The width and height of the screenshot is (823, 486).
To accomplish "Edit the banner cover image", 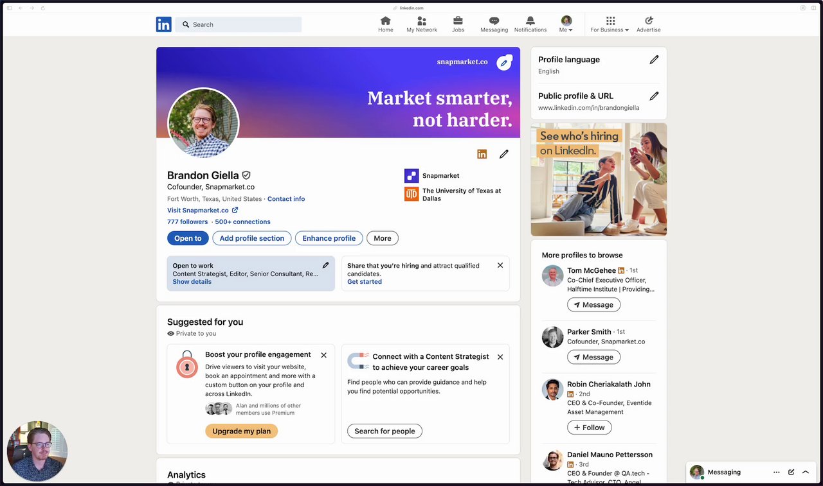I will coord(504,63).
